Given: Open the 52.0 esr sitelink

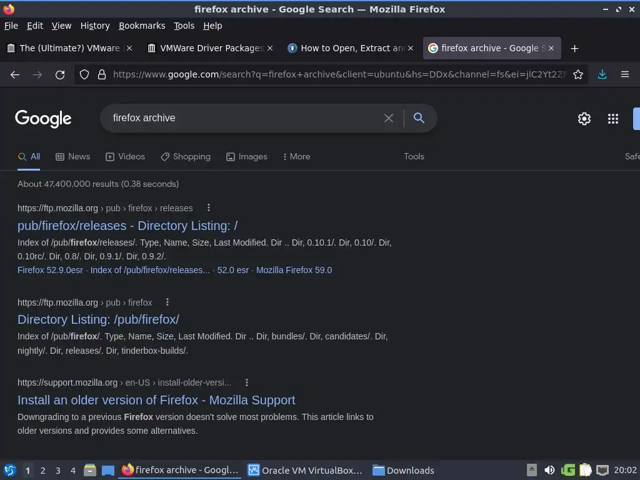Looking at the screenshot, I should (232, 270).
